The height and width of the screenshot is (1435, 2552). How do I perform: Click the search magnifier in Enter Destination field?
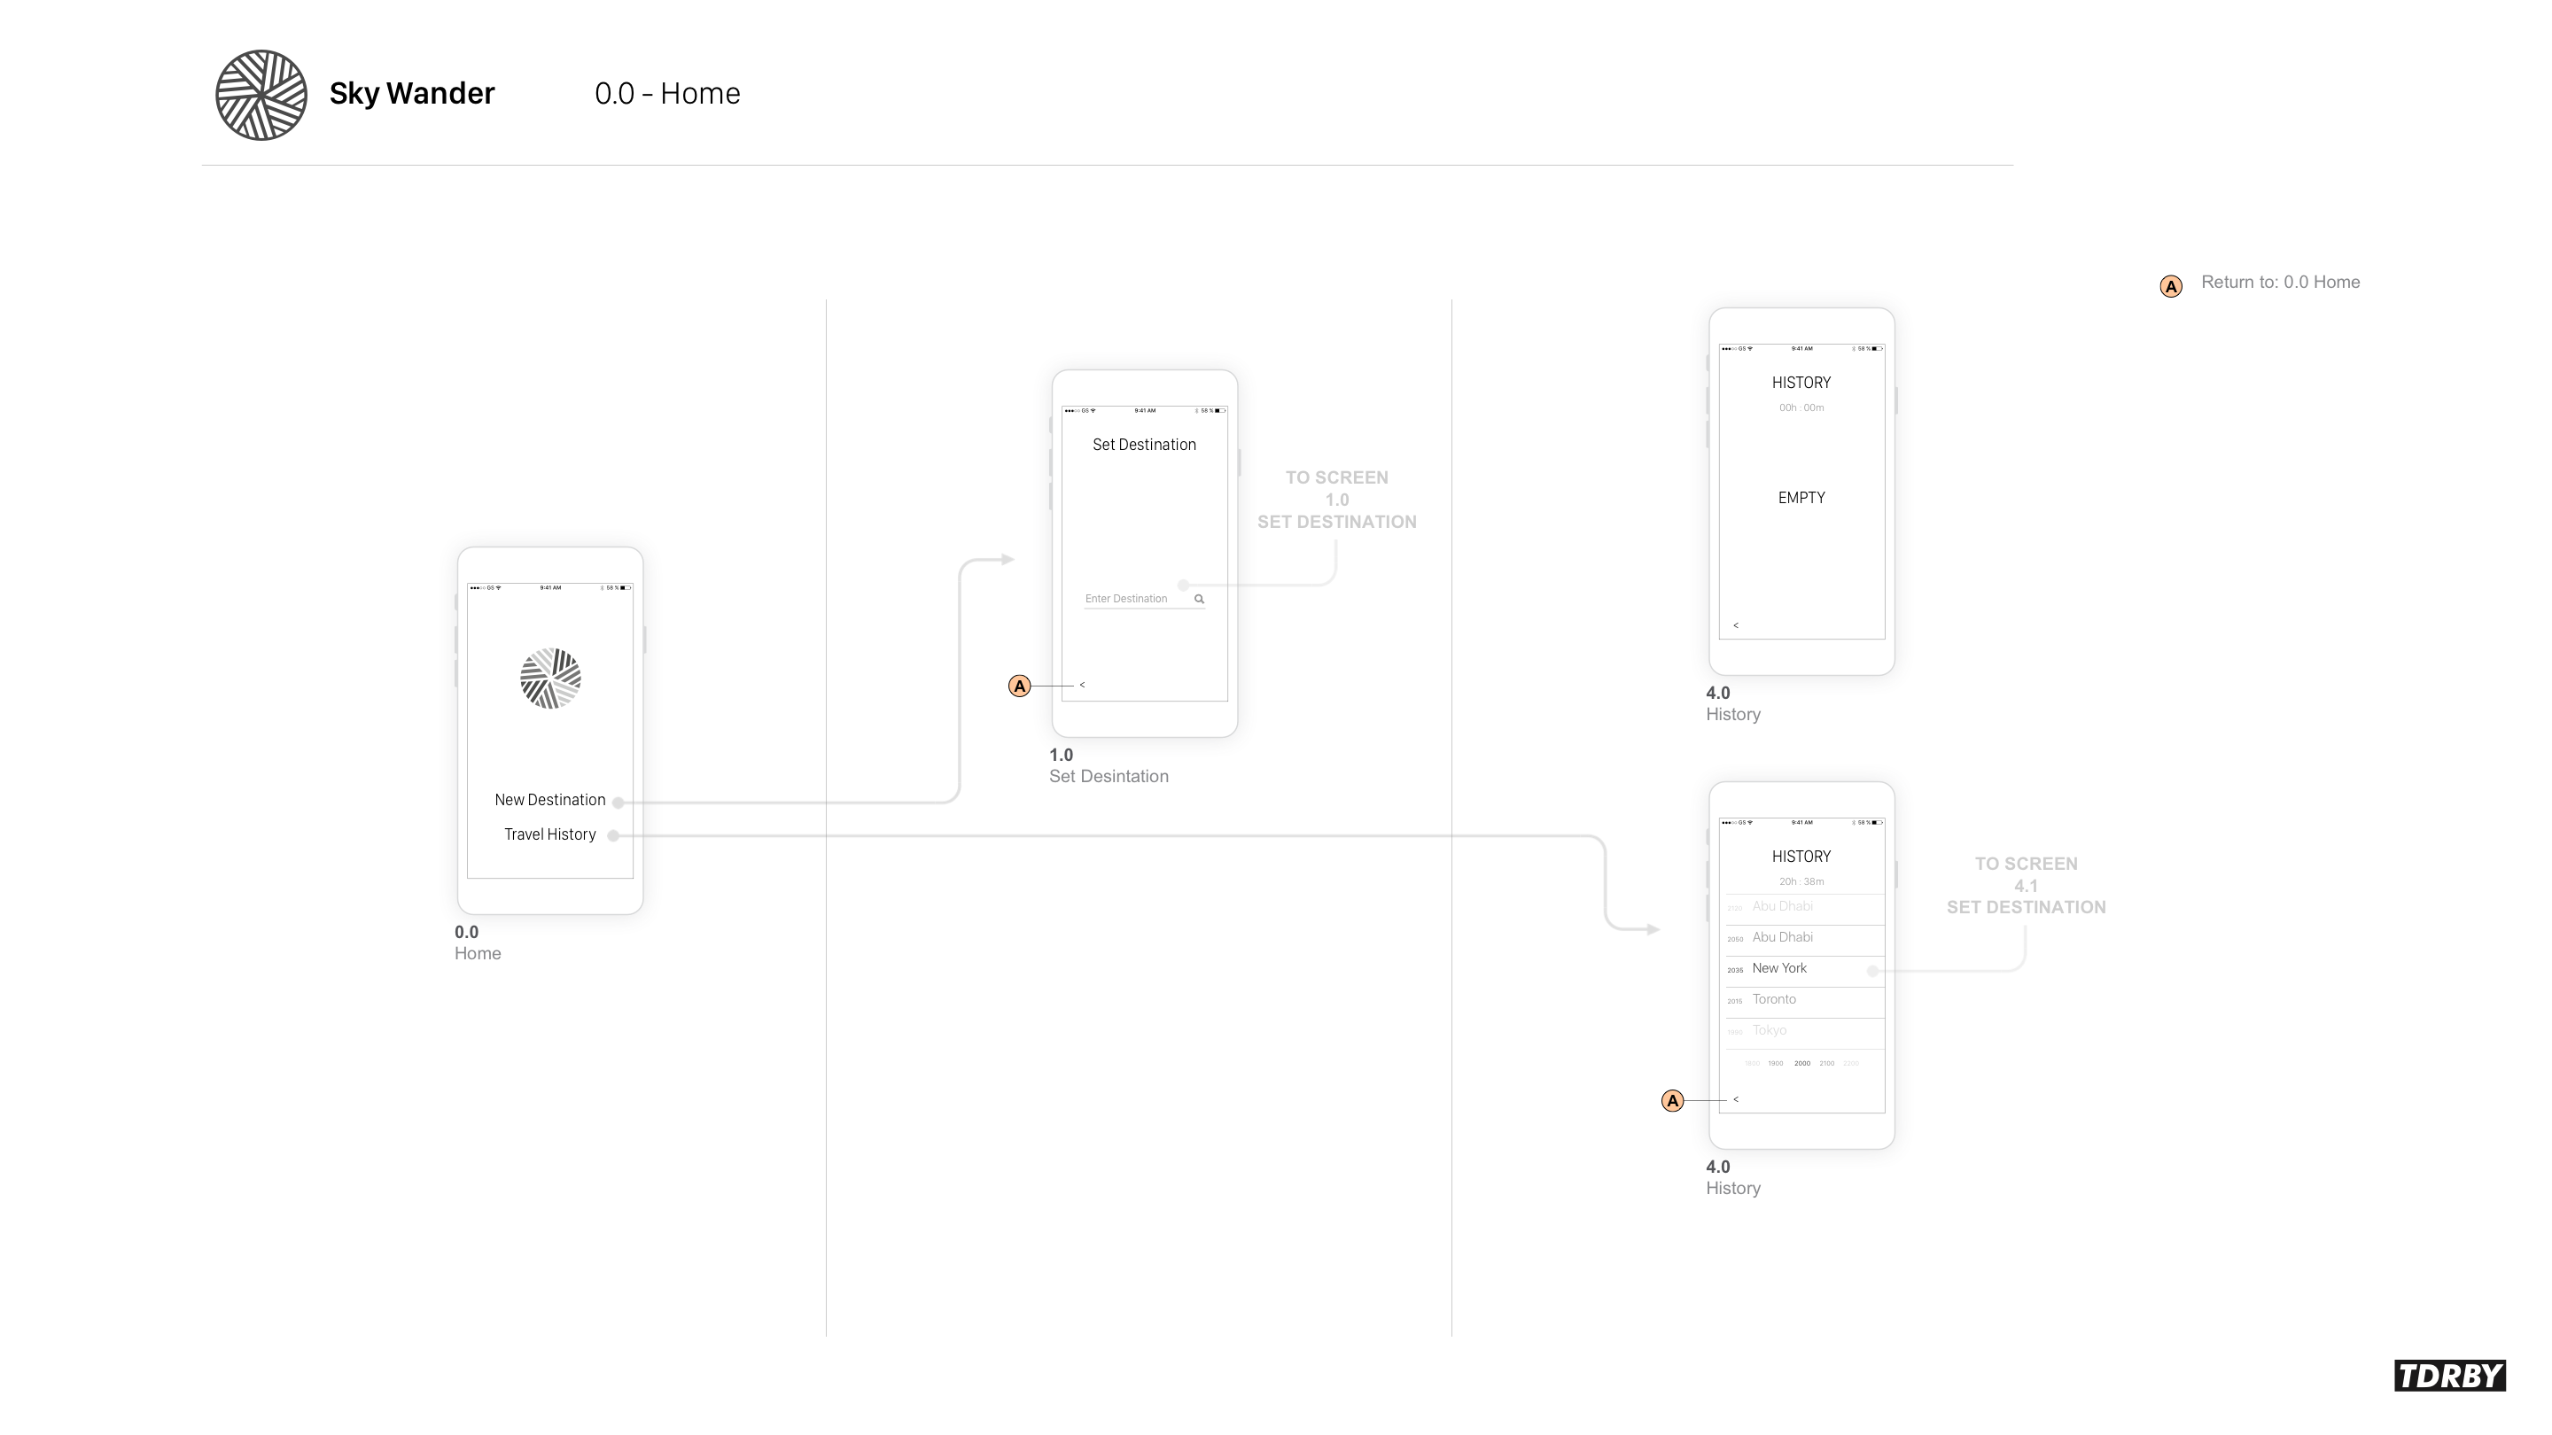click(1199, 599)
